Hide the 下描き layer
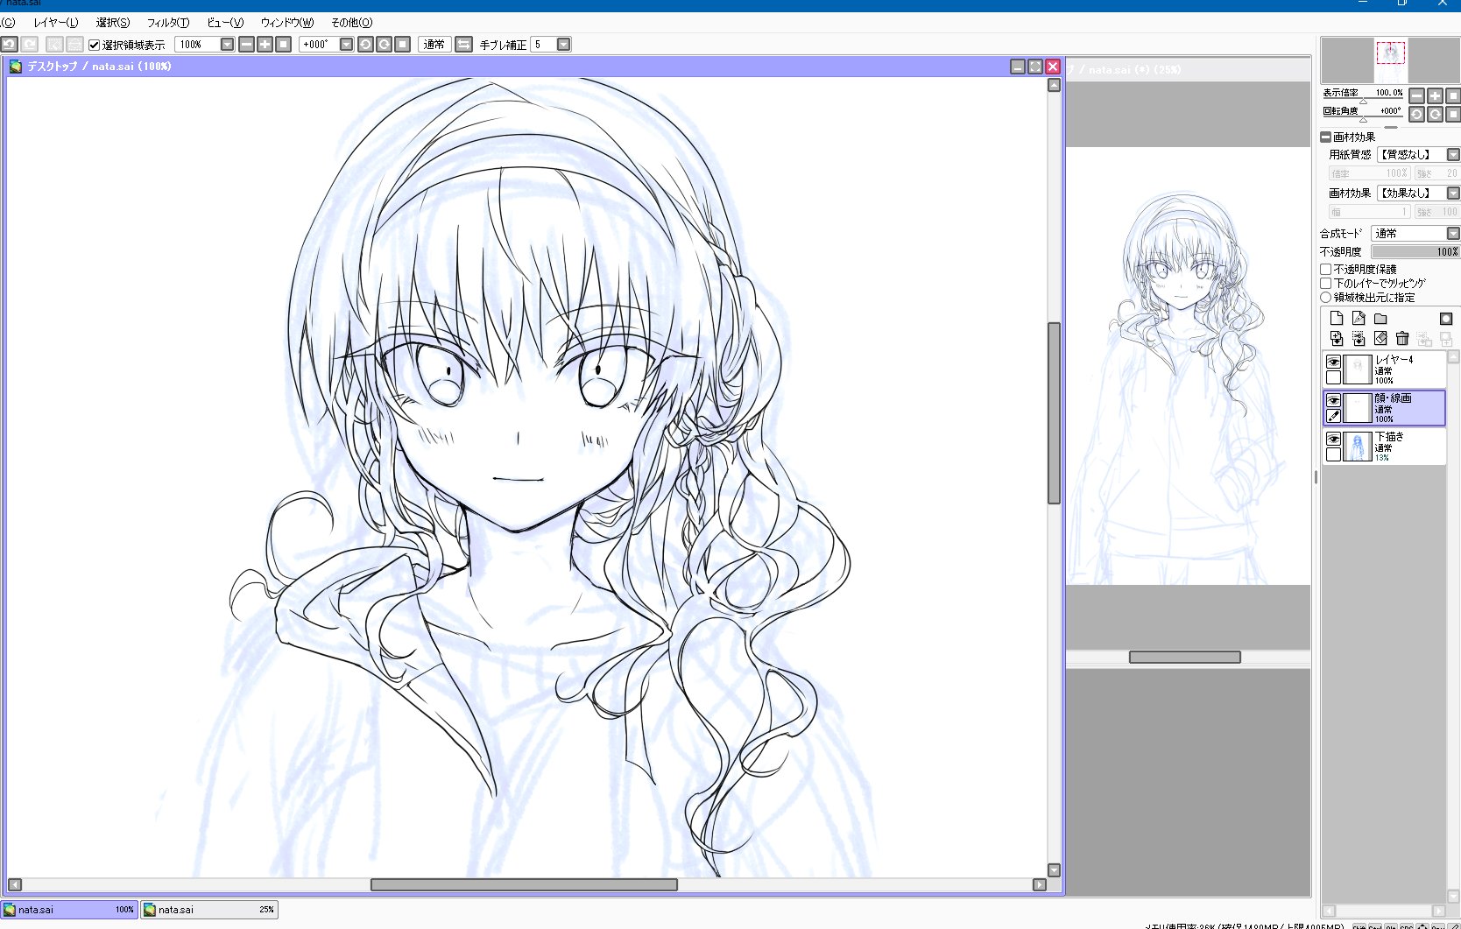Viewport: 1461px width, 929px height. click(1333, 439)
